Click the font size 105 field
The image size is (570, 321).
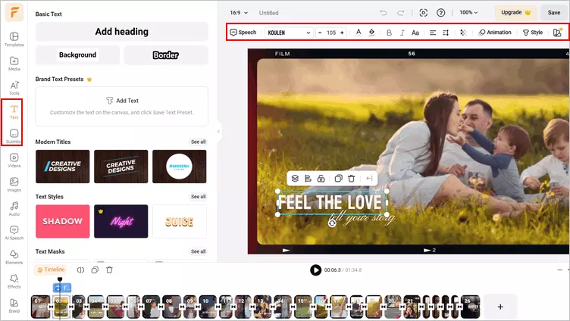331,33
